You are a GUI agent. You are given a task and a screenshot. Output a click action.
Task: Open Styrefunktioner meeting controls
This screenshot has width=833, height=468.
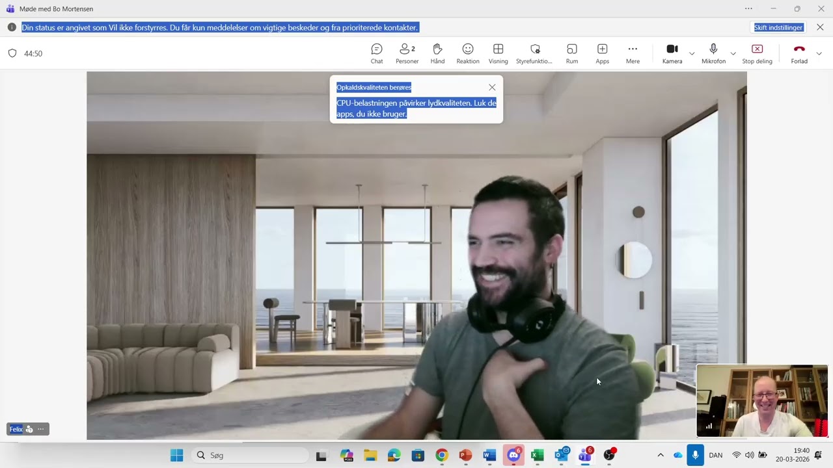534,53
